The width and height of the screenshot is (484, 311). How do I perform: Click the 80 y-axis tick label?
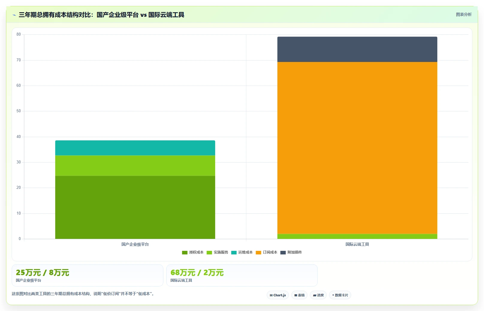pyautogui.click(x=19, y=34)
